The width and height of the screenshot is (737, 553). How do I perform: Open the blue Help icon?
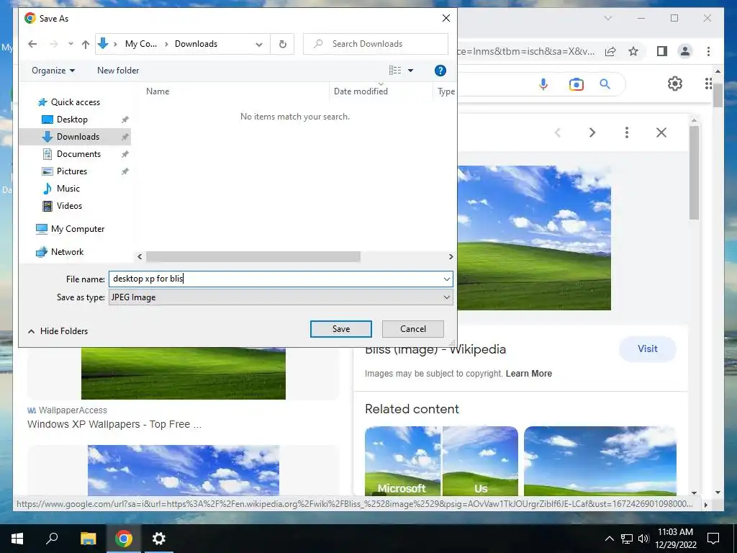(440, 71)
